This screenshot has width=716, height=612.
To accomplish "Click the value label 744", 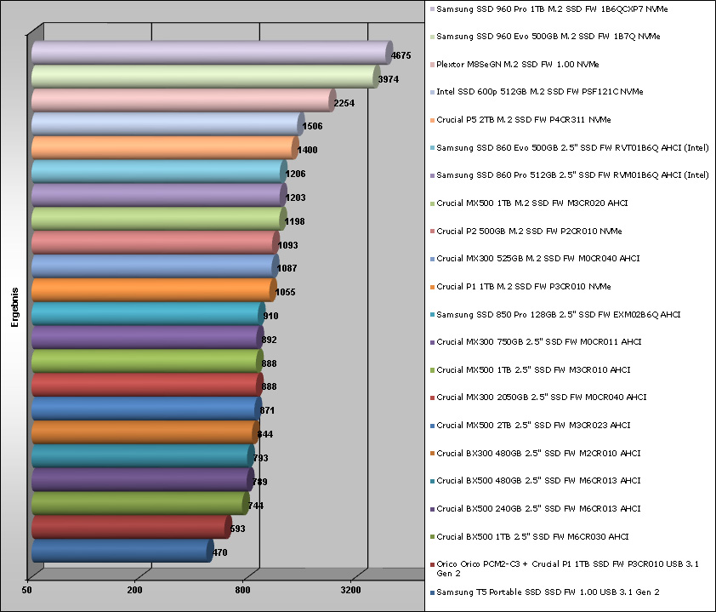I will point(256,506).
